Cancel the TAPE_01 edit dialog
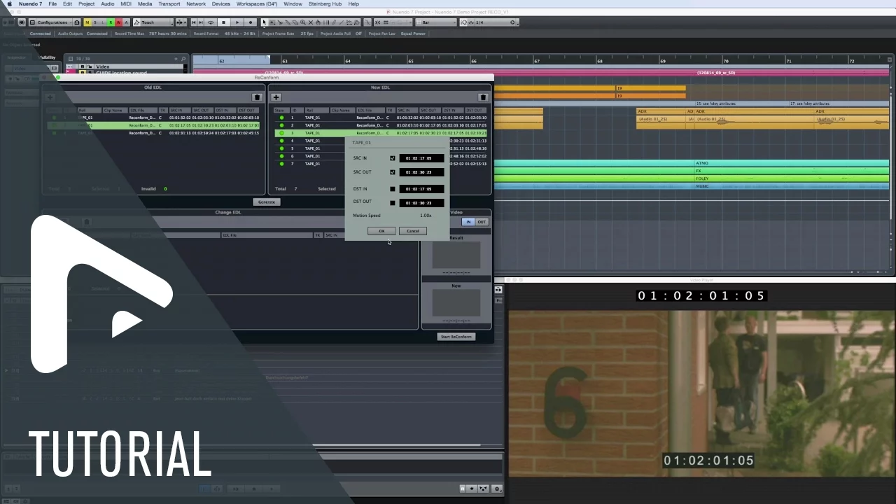This screenshot has height=504, width=896. point(412,231)
